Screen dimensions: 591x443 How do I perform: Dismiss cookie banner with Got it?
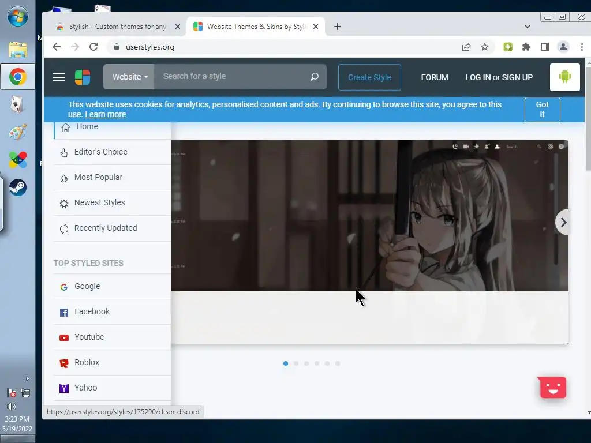[x=542, y=109]
